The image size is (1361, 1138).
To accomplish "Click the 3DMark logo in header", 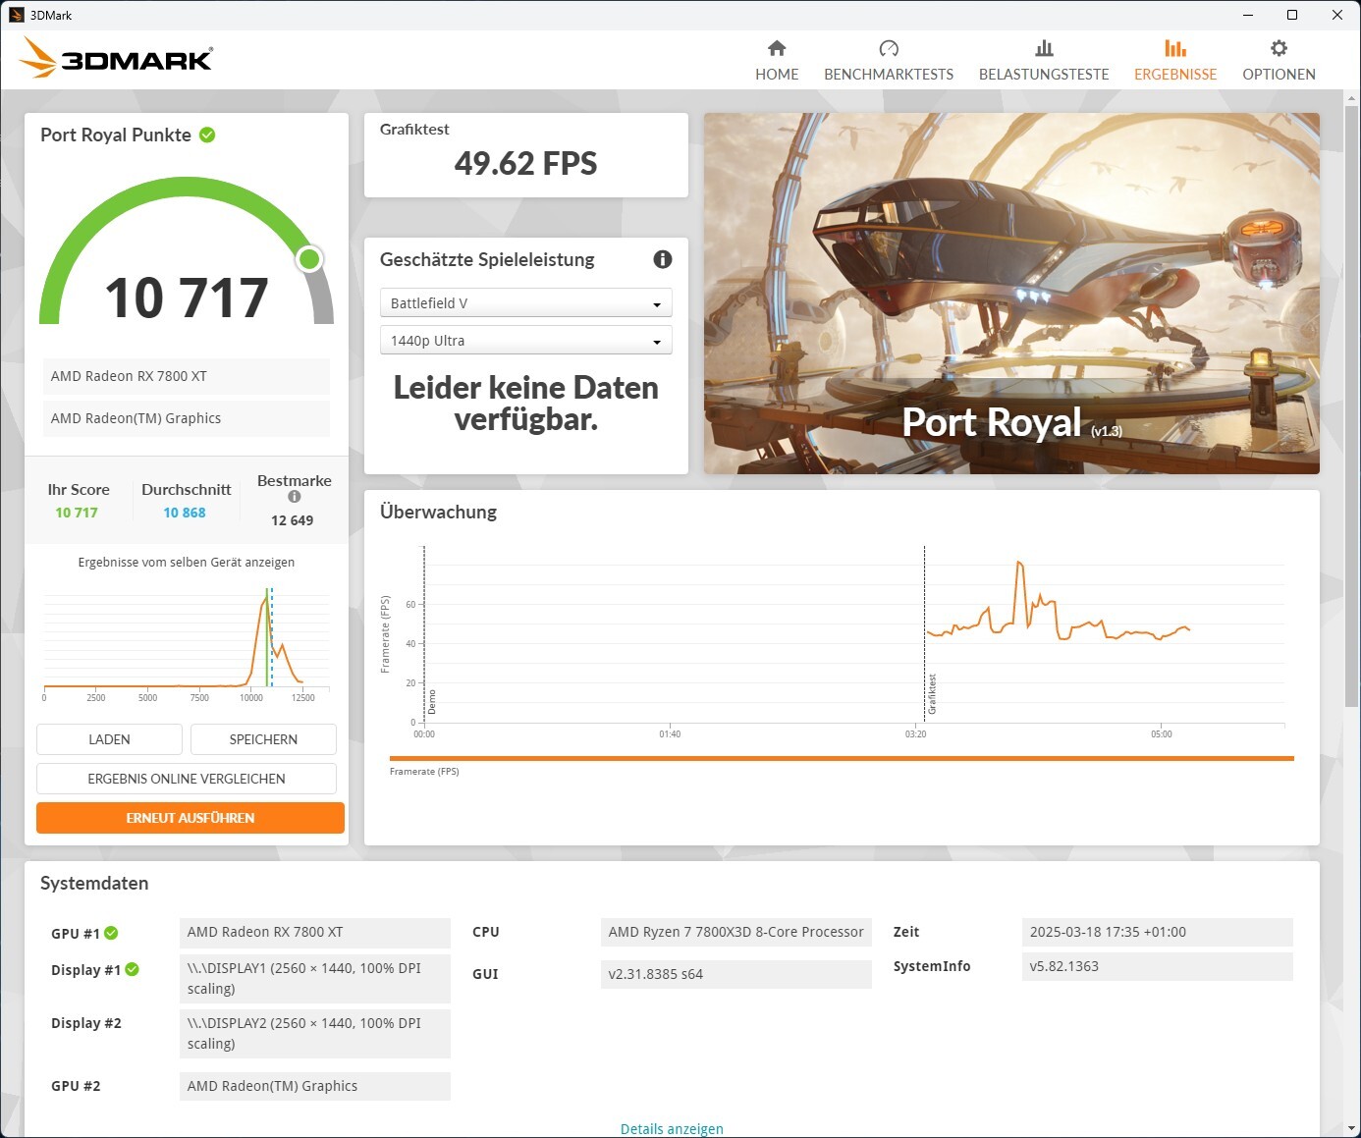I will coord(116,58).
